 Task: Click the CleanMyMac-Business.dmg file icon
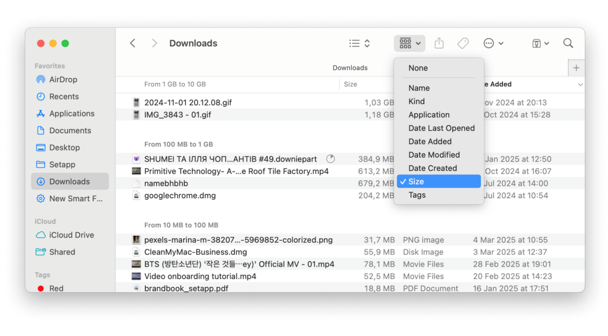pyautogui.click(x=136, y=252)
